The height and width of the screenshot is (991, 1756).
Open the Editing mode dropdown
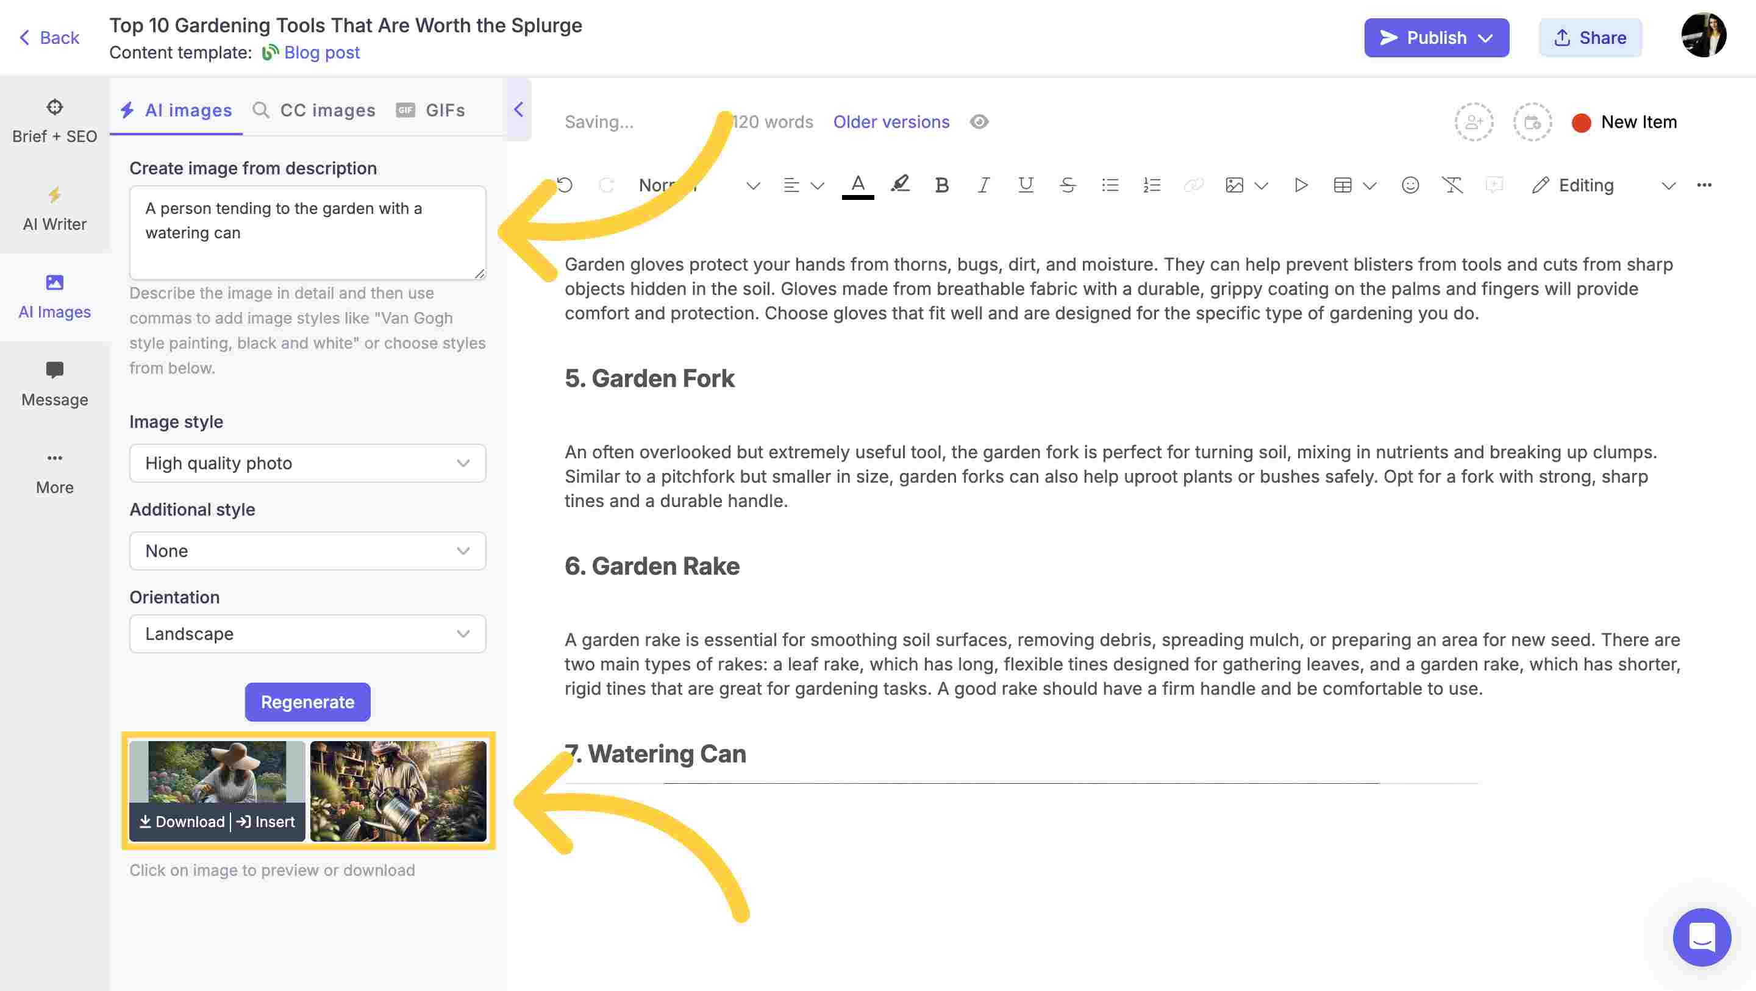(x=1604, y=185)
